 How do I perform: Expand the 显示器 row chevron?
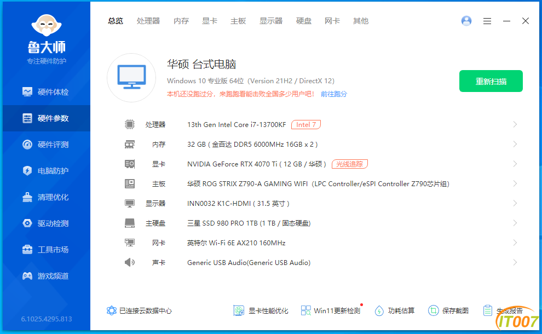pos(515,203)
